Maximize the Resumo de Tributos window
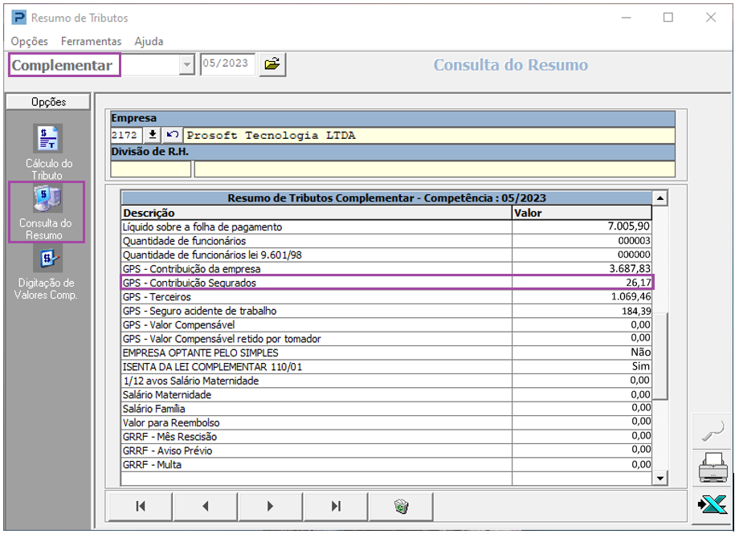 [668, 18]
